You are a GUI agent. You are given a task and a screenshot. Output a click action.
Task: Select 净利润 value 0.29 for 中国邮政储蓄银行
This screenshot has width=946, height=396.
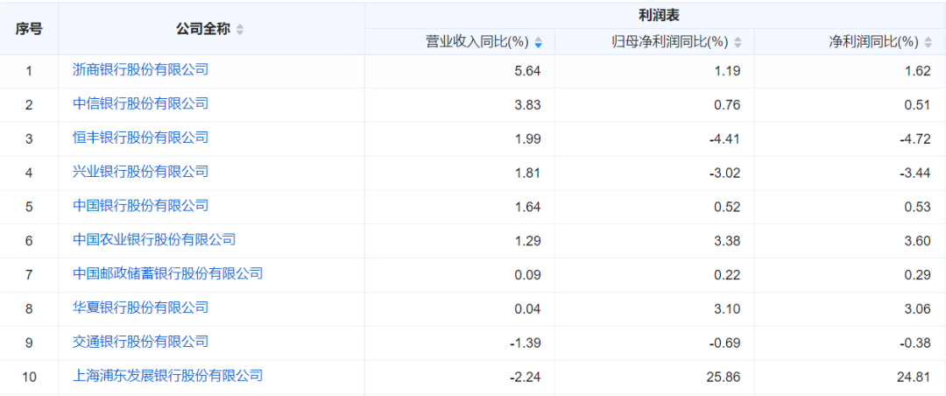[x=918, y=275]
